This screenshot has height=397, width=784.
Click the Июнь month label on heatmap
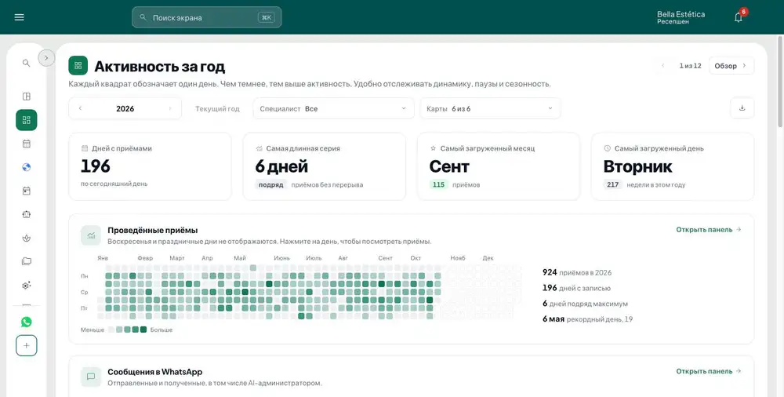pyautogui.click(x=282, y=258)
